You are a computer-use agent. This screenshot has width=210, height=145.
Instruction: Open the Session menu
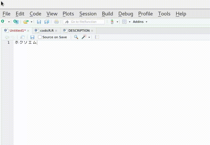pyautogui.click(x=88, y=14)
